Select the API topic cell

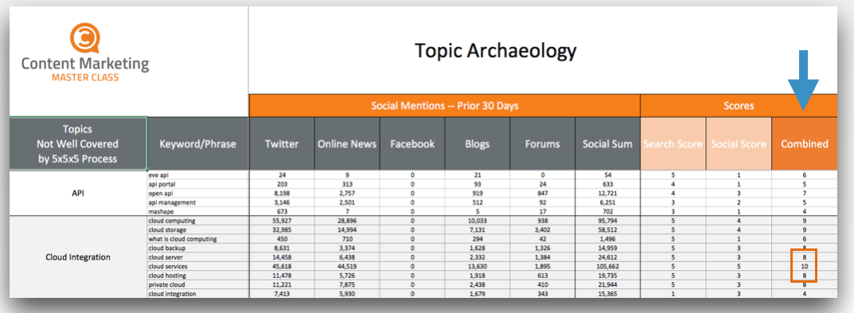(x=78, y=193)
